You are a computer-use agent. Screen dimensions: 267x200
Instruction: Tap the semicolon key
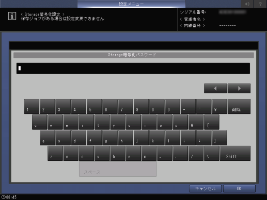pos(189,138)
